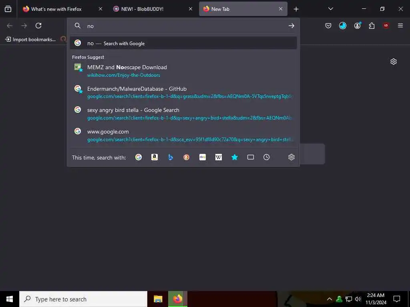Open Endermanch/MalwareDatabase - GitHub suggestion
The height and width of the screenshot is (307, 410).
[x=183, y=92]
